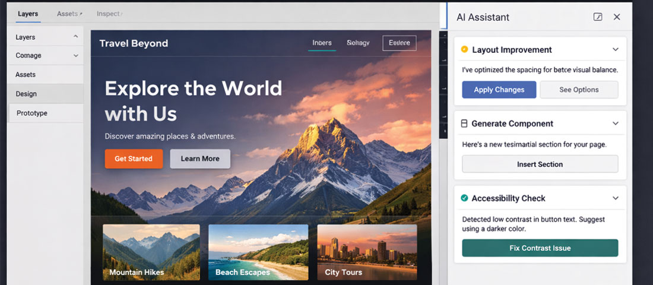Open the Assets tab at top

[69, 14]
